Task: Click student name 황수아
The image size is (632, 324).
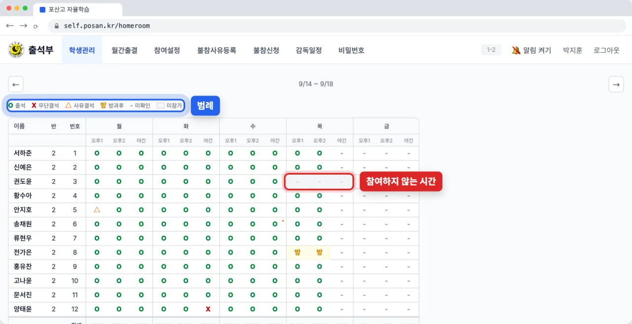Action: pyautogui.click(x=23, y=196)
